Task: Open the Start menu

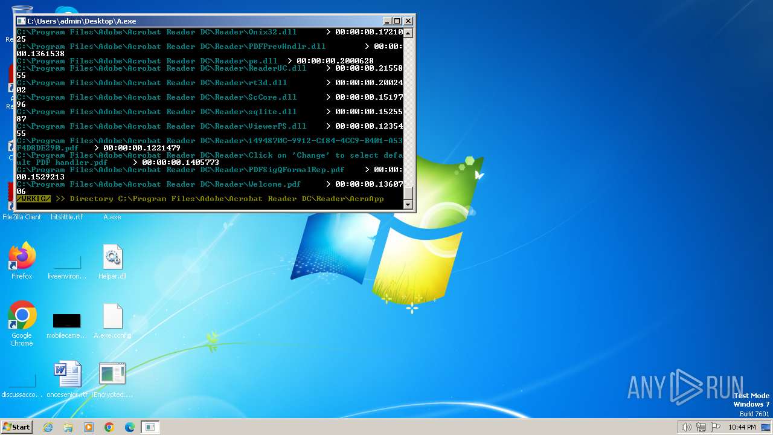Action: point(16,427)
